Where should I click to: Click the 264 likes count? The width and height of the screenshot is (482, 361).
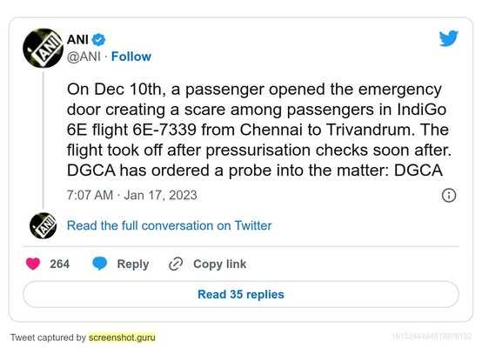pyautogui.click(x=60, y=264)
